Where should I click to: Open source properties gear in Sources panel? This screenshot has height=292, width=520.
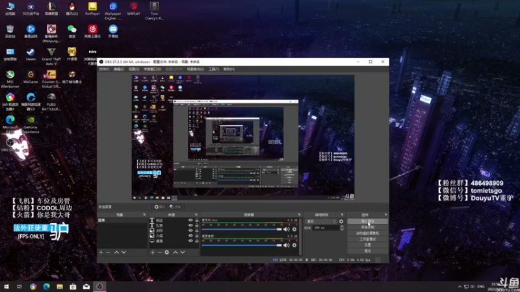pos(167,252)
